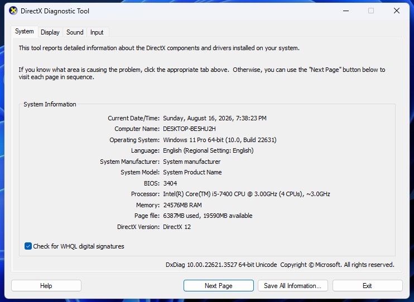Screen dimensions: 414x302
Task: Click Windows 11 Pro 64-bit operating system value
Action: pyautogui.click(x=220, y=140)
